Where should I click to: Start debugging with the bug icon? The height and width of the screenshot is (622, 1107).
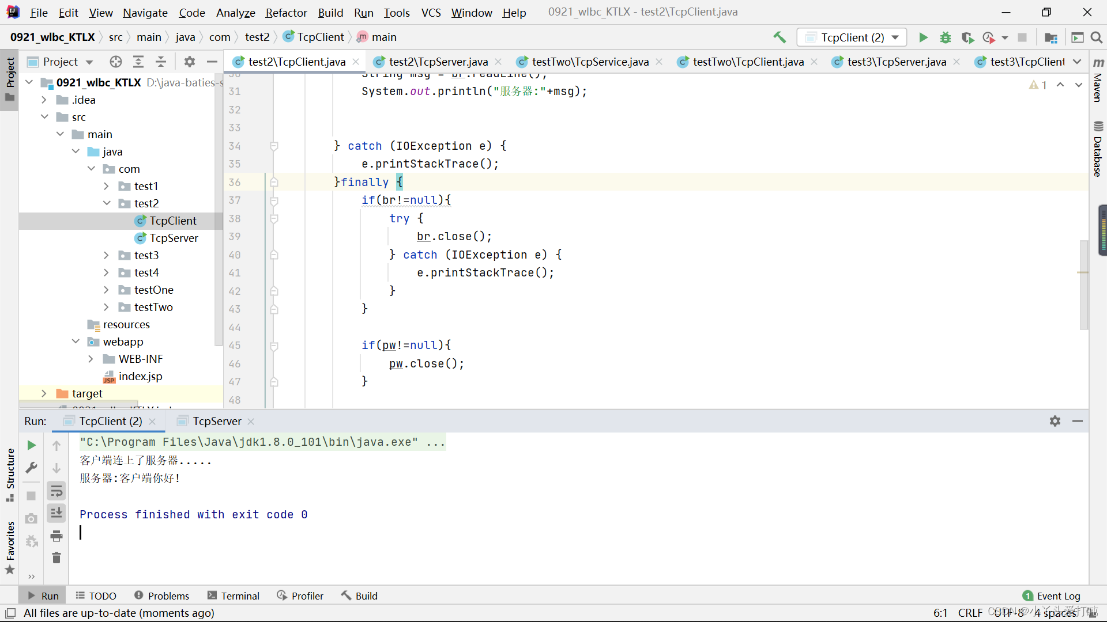coord(946,37)
